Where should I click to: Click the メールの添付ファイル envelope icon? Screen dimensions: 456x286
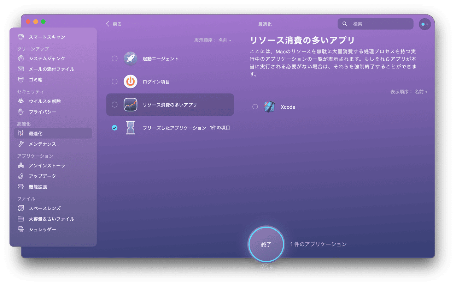21,69
